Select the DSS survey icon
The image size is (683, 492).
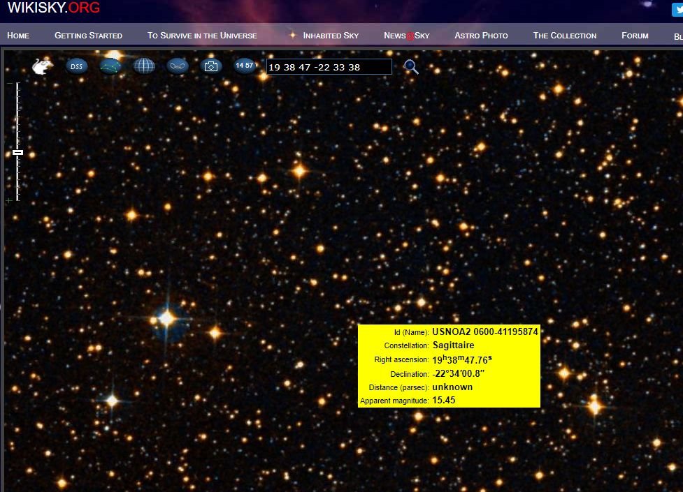coord(76,66)
